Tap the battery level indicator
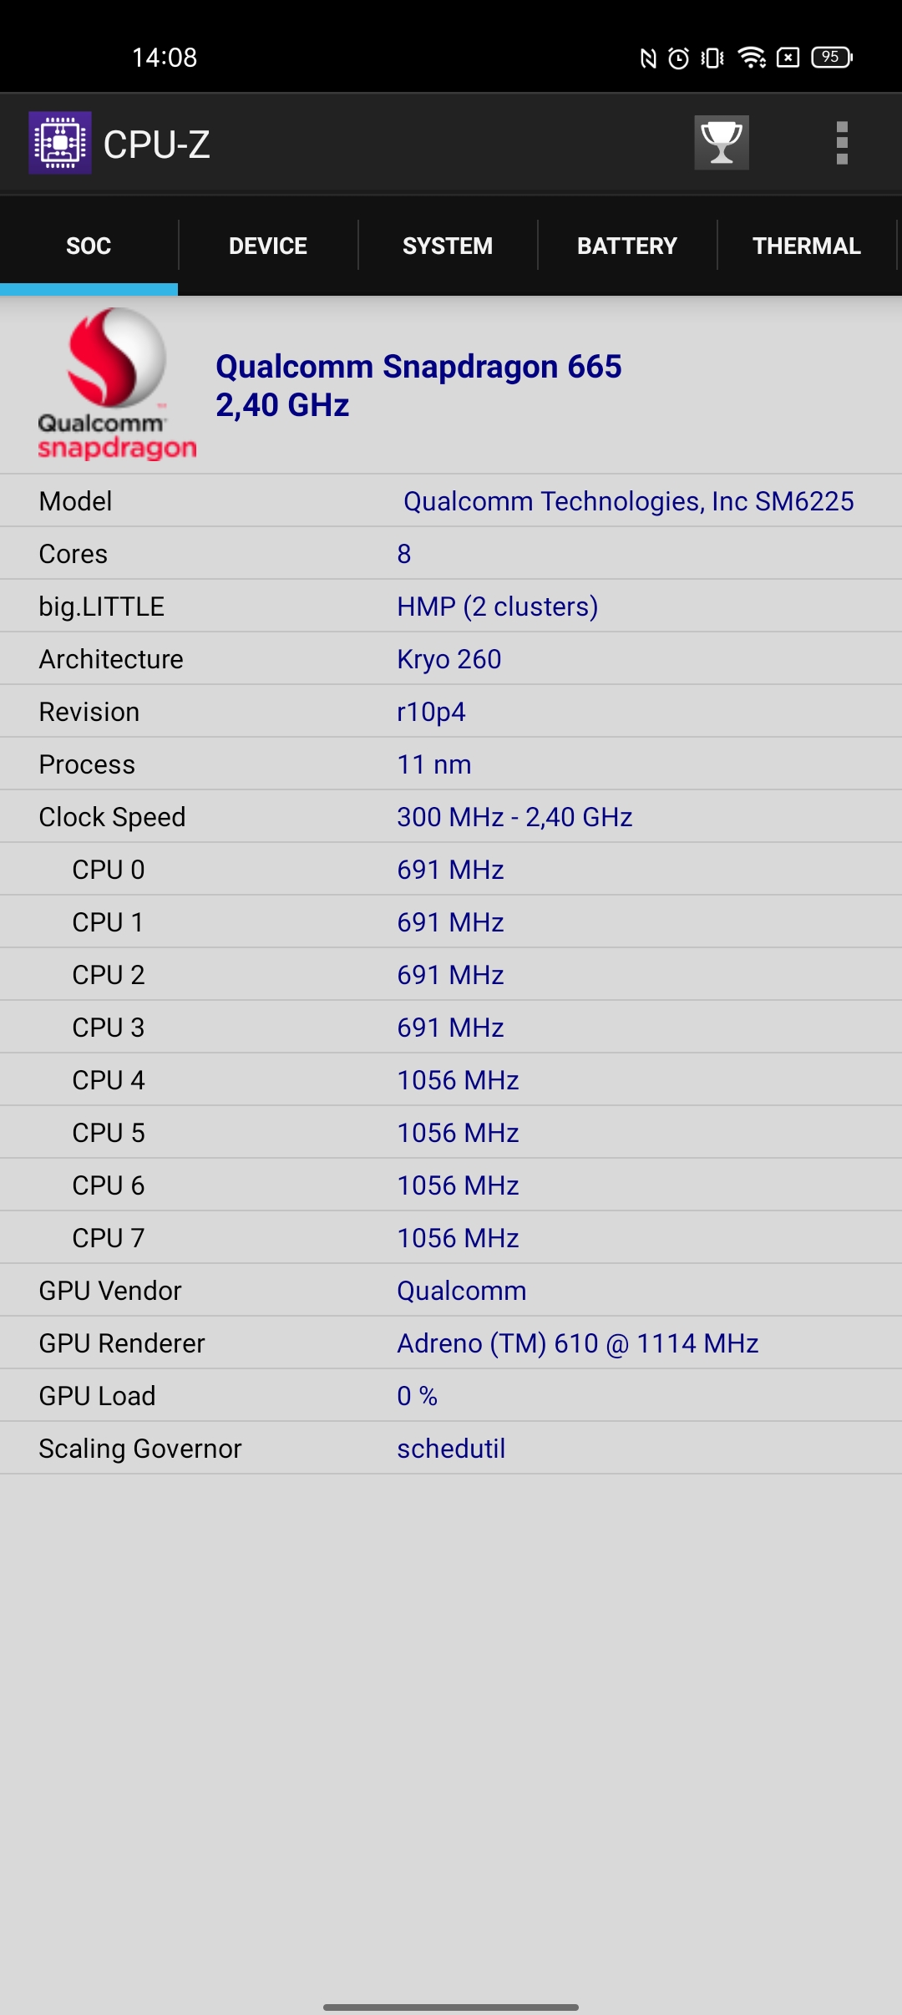Image resolution: width=902 pixels, height=2015 pixels. (x=831, y=58)
